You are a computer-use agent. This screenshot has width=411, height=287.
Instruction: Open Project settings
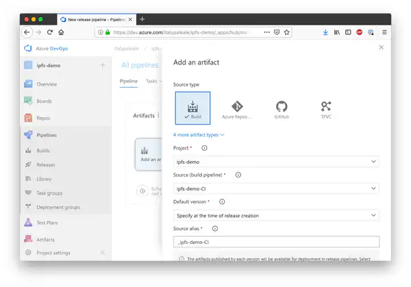coord(53,253)
